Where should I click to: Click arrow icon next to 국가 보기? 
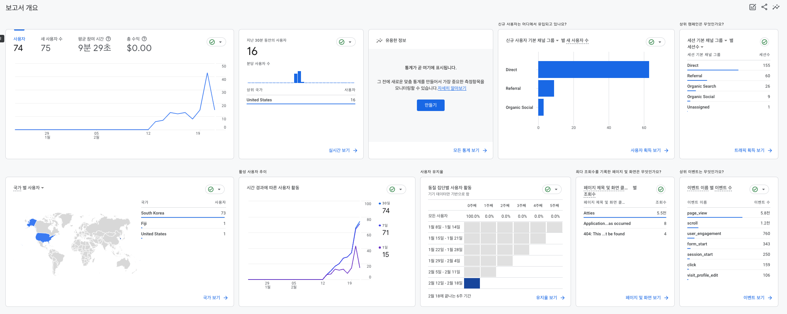click(x=226, y=298)
